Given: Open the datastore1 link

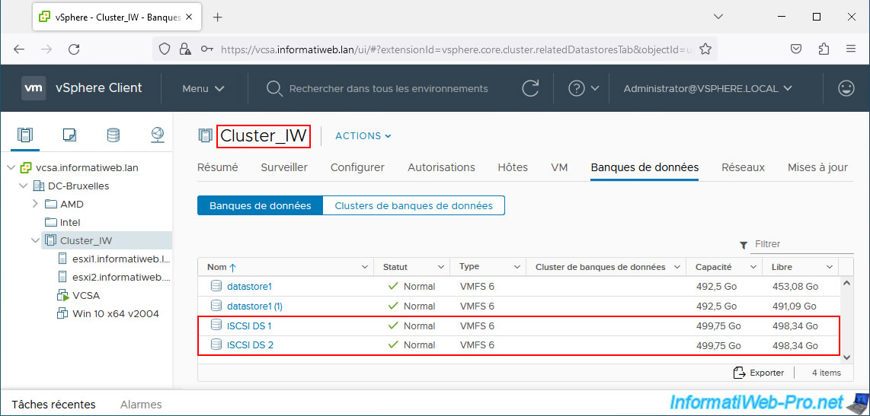Looking at the screenshot, I should tap(249, 287).
